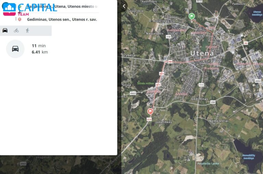Click the Capital Team logo
This screenshot has width=263, height=174.
29,9
